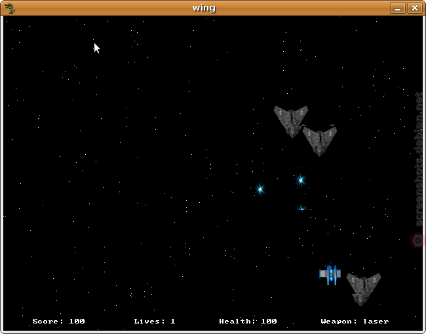Click the Score: 100 readout
Screen dimensions: 426x334
tap(59, 322)
